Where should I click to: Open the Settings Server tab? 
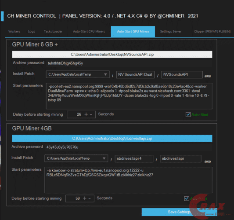click(171, 31)
